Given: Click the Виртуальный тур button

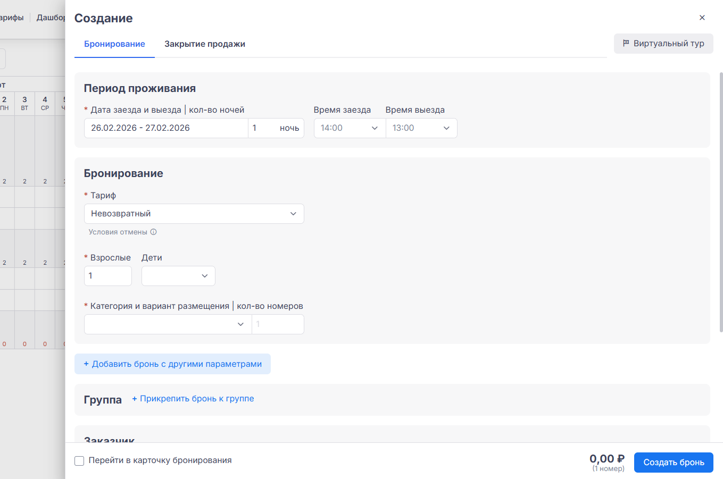Looking at the screenshot, I should 663,44.
